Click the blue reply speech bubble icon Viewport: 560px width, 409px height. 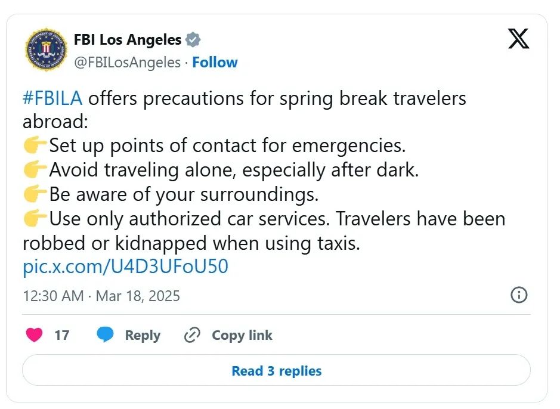(105, 334)
